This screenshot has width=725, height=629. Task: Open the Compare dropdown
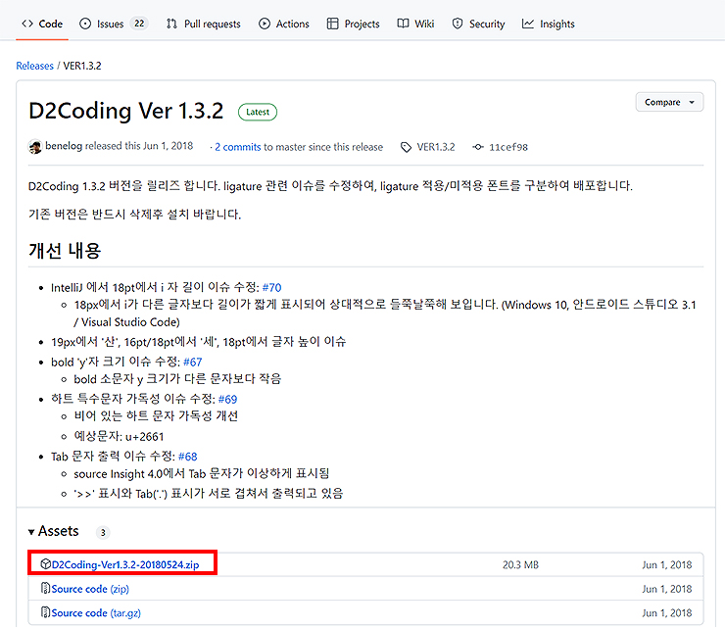coord(669,102)
